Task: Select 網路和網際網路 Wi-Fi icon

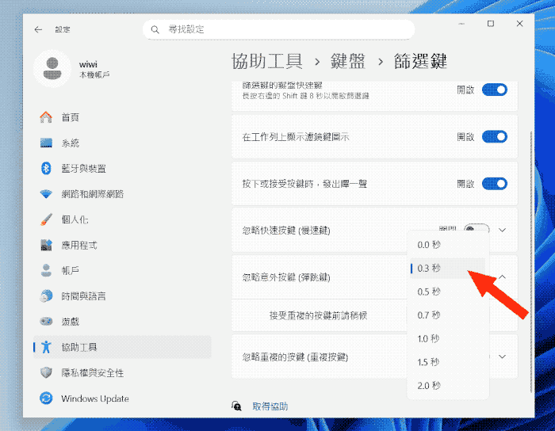Action: [47, 194]
